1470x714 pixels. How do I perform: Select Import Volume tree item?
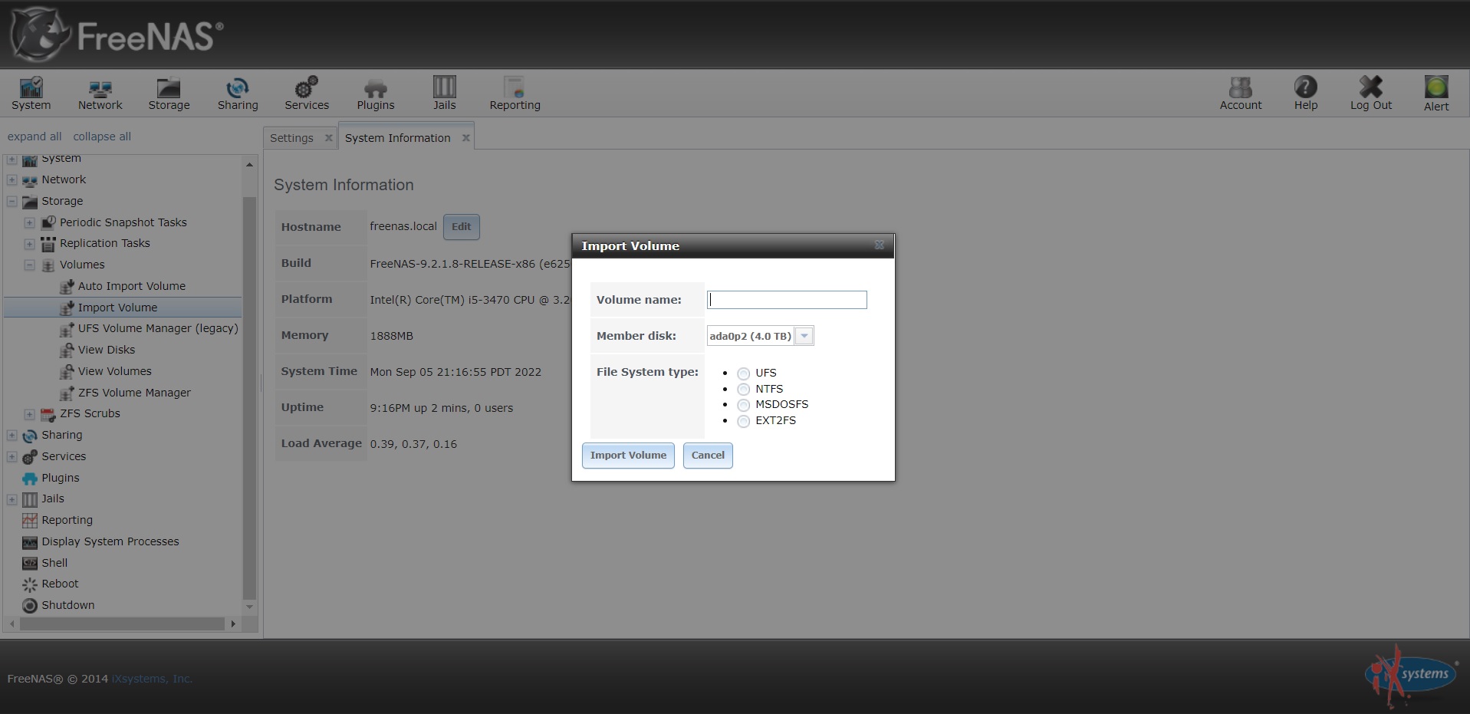117,308
